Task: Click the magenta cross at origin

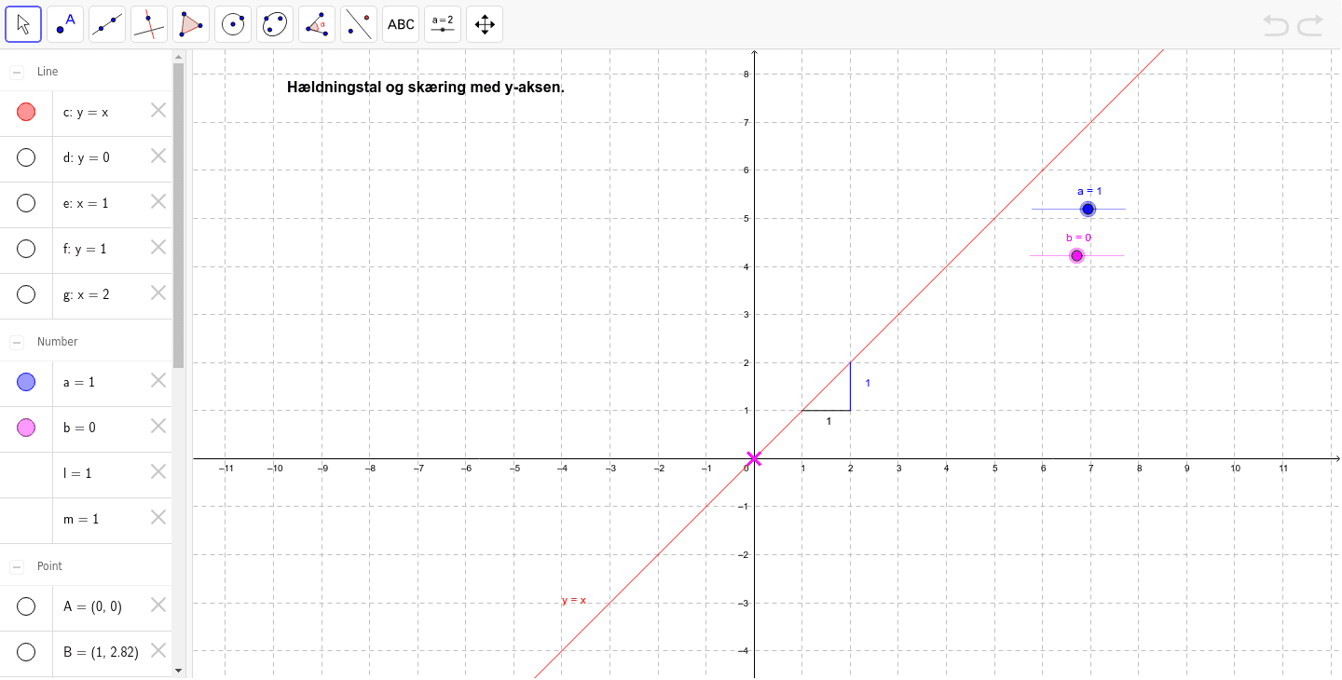Action: click(754, 458)
